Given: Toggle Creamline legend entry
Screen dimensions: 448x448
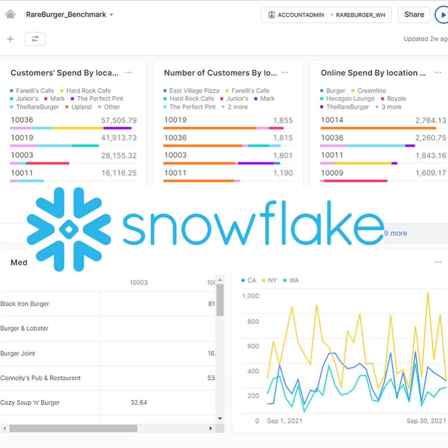Looking at the screenshot, I should (368, 91).
